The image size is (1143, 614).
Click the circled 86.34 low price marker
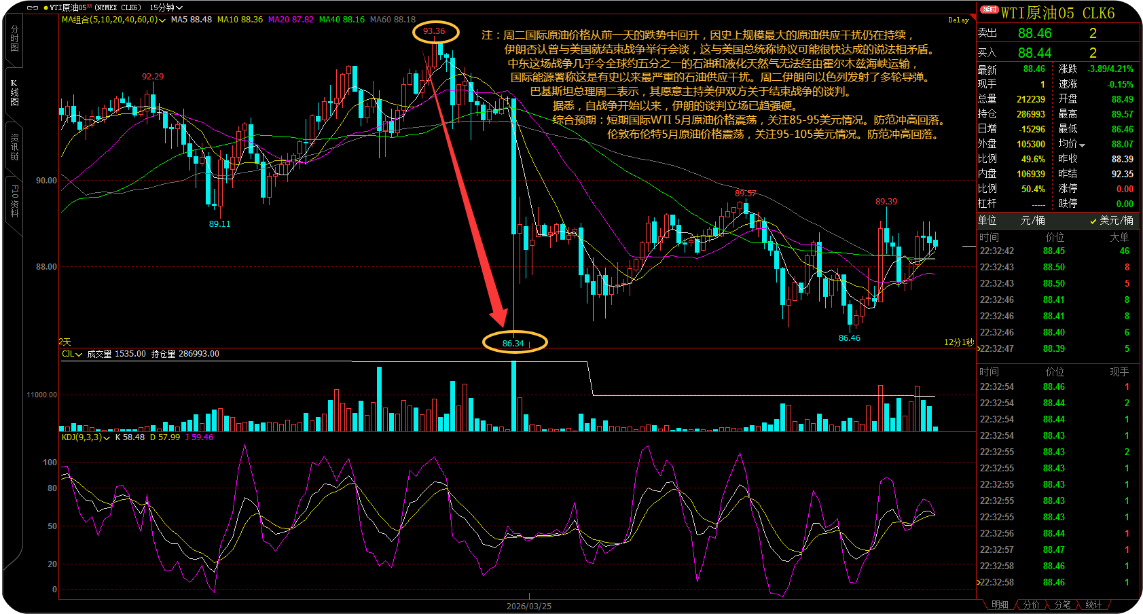513,343
